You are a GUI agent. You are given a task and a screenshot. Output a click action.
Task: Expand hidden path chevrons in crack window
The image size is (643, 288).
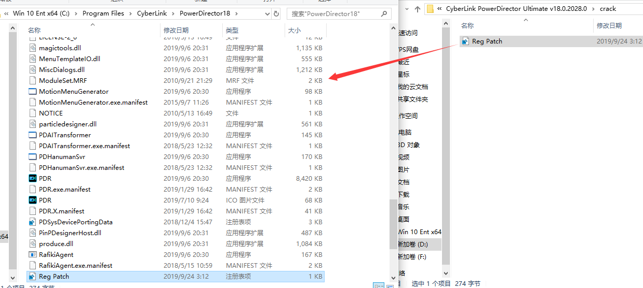(440, 8)
